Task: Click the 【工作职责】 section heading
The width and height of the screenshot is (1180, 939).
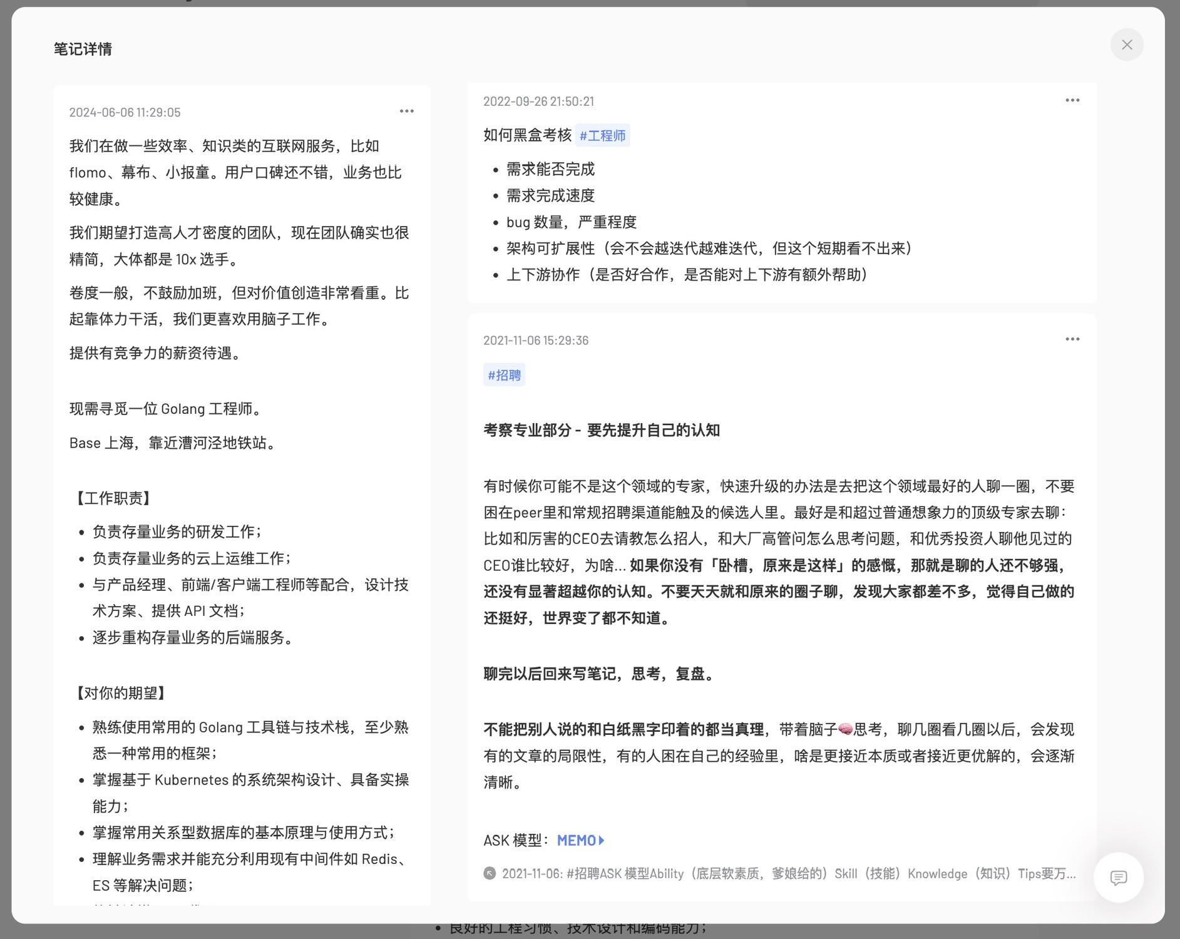Action: (113, 498)
